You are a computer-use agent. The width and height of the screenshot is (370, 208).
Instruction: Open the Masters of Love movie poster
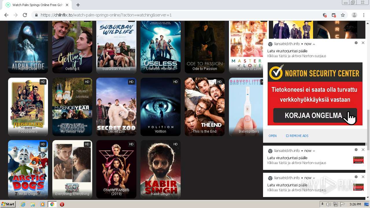pyautogui.click(x=246, y=47)
